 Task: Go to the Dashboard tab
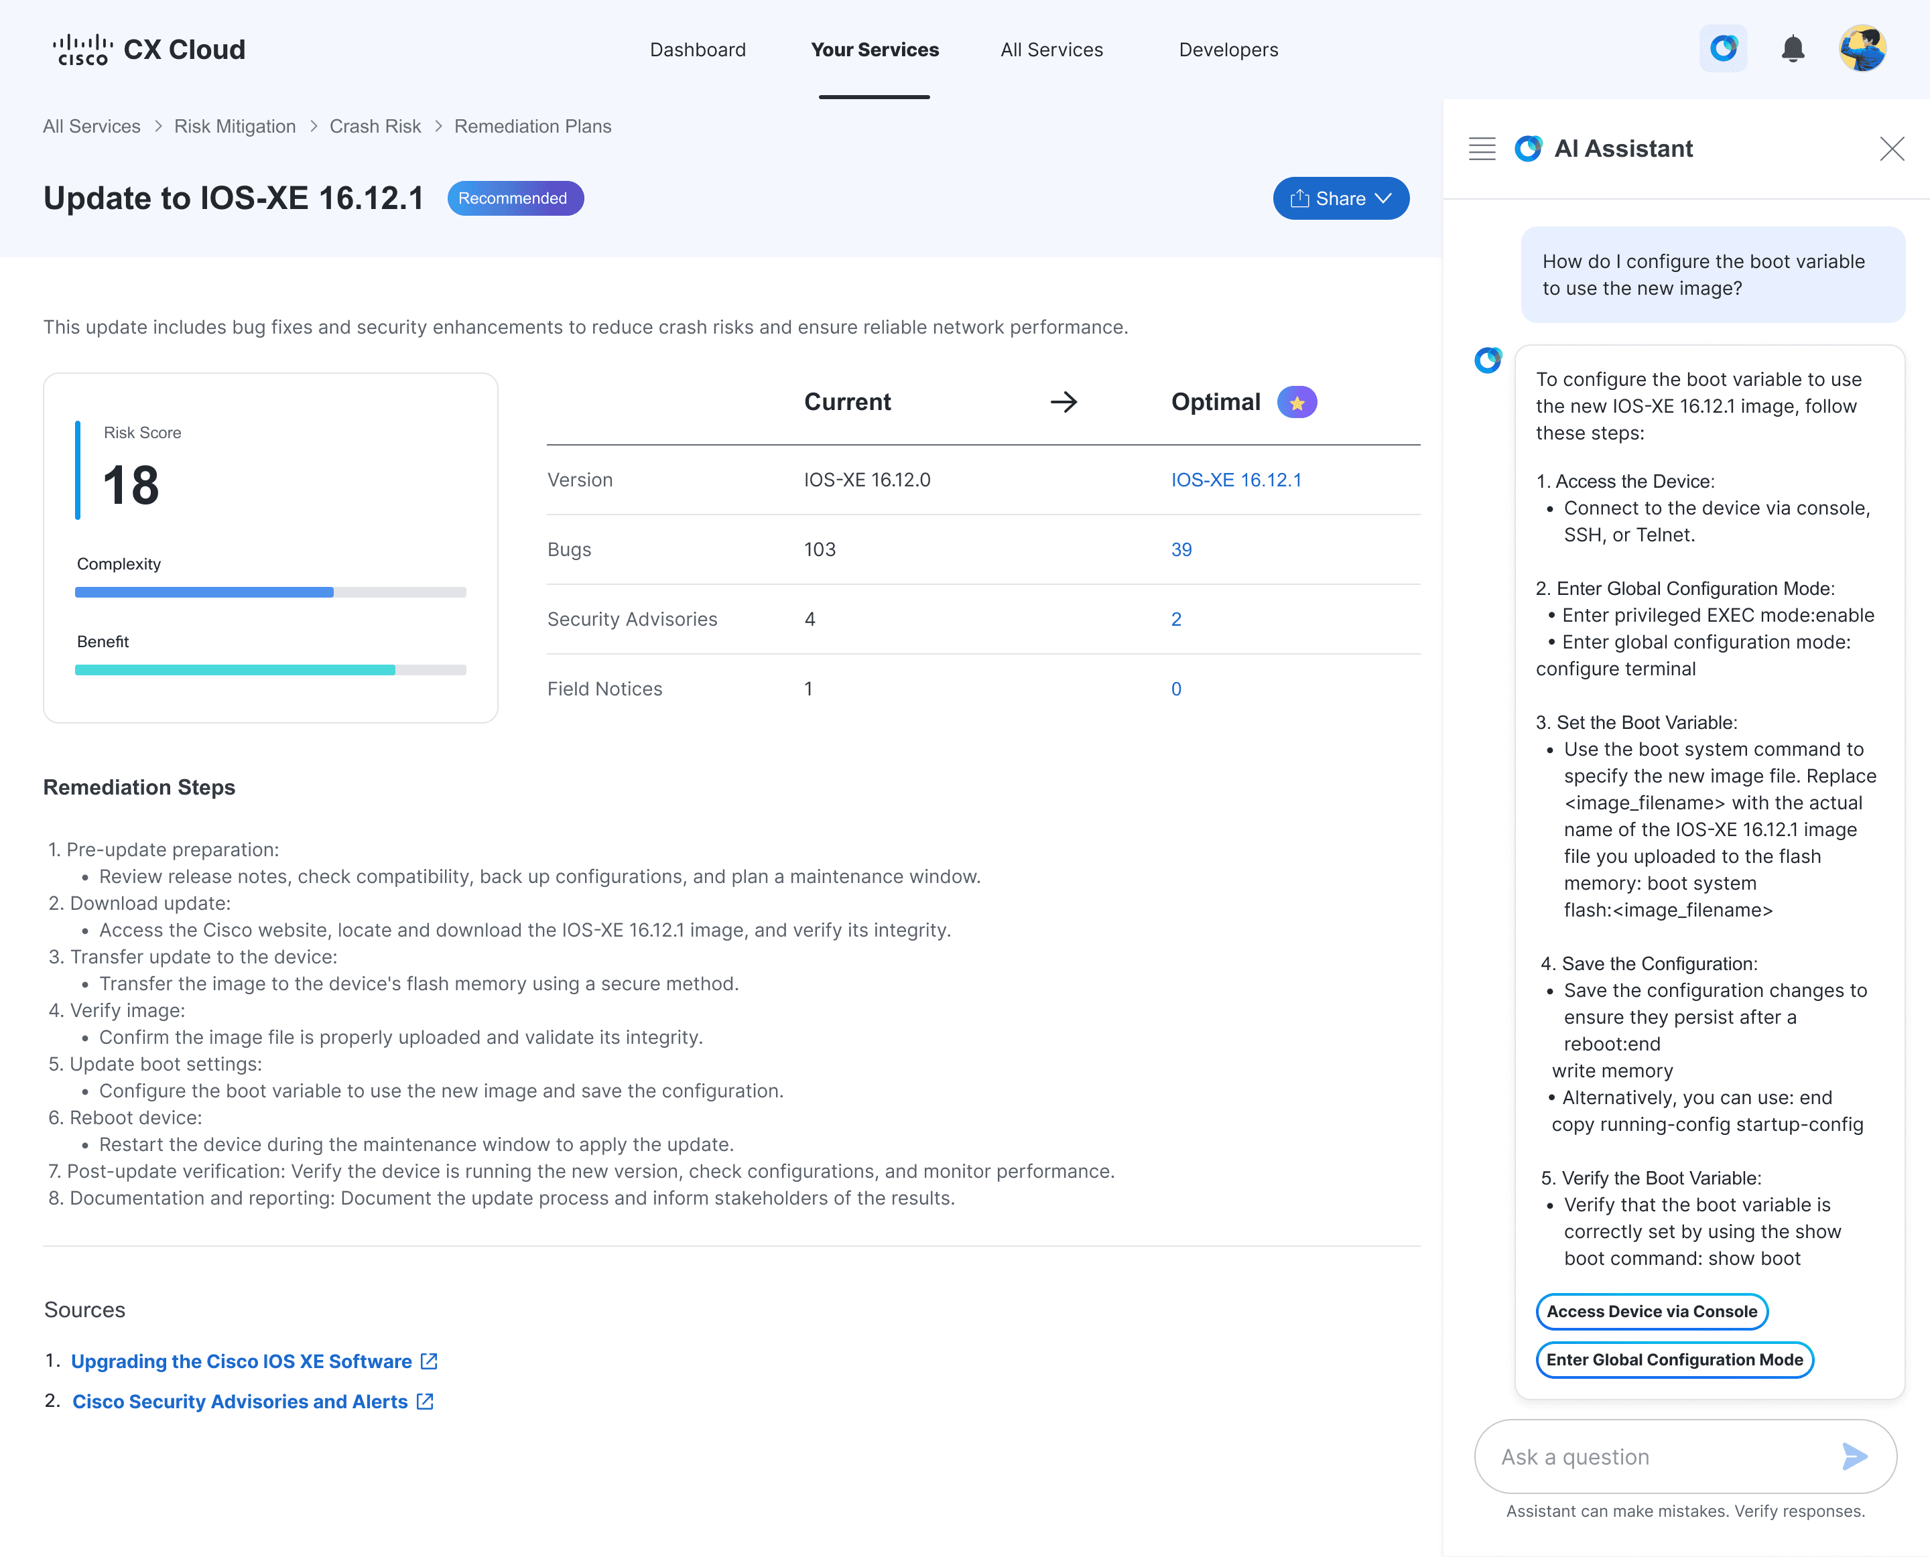click(697, 50)
